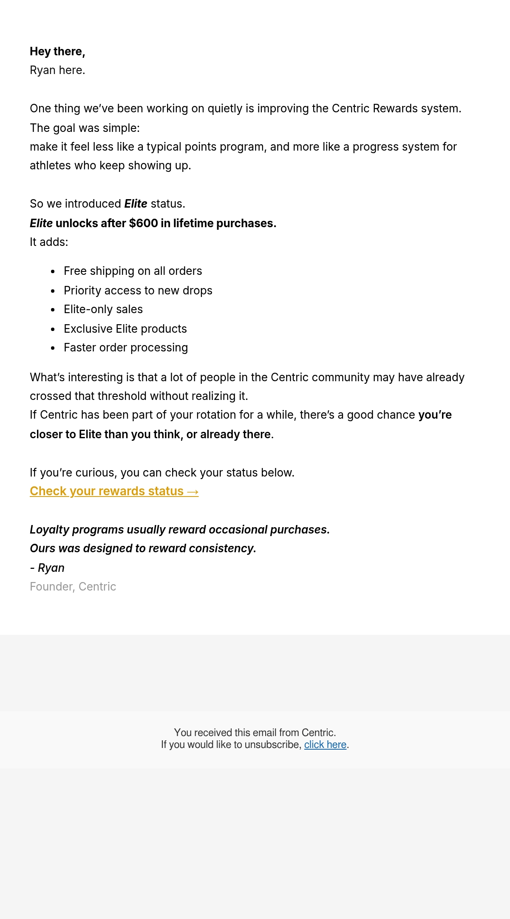Viewport: 510px width, 919px height.
Task: Click the 'The goal was simple:' line
Action: pos(85,128)
